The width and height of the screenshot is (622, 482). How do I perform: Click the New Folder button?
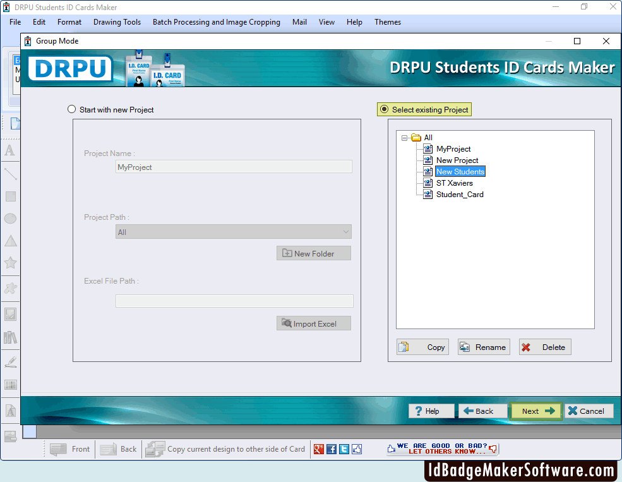[x=313, y=253]
